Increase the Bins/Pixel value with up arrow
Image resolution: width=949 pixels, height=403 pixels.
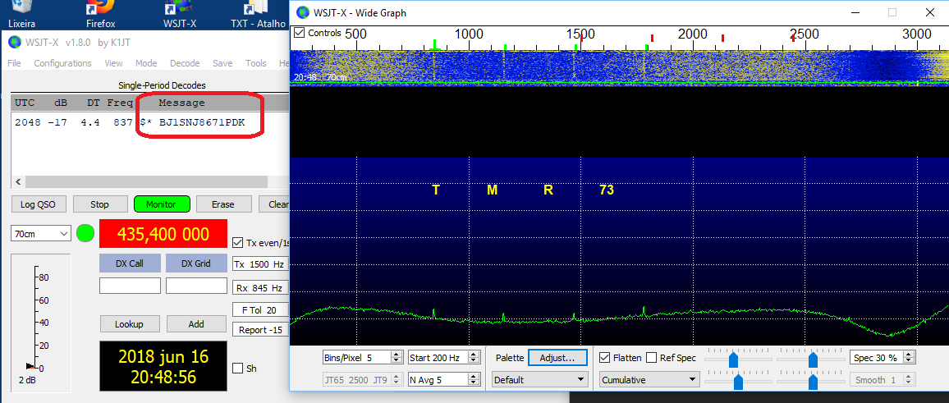397,355
